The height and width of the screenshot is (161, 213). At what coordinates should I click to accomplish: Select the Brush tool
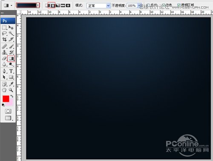click(11, 46)
